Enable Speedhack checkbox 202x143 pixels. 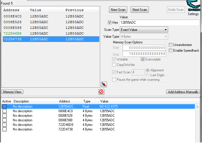(x=170, y=51)
